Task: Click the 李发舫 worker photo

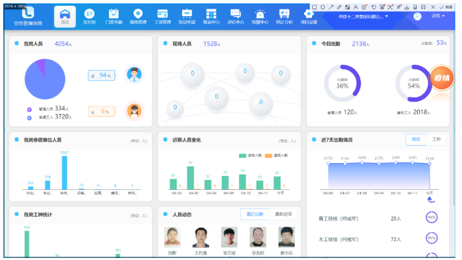Action: click(x=258, y=237)
